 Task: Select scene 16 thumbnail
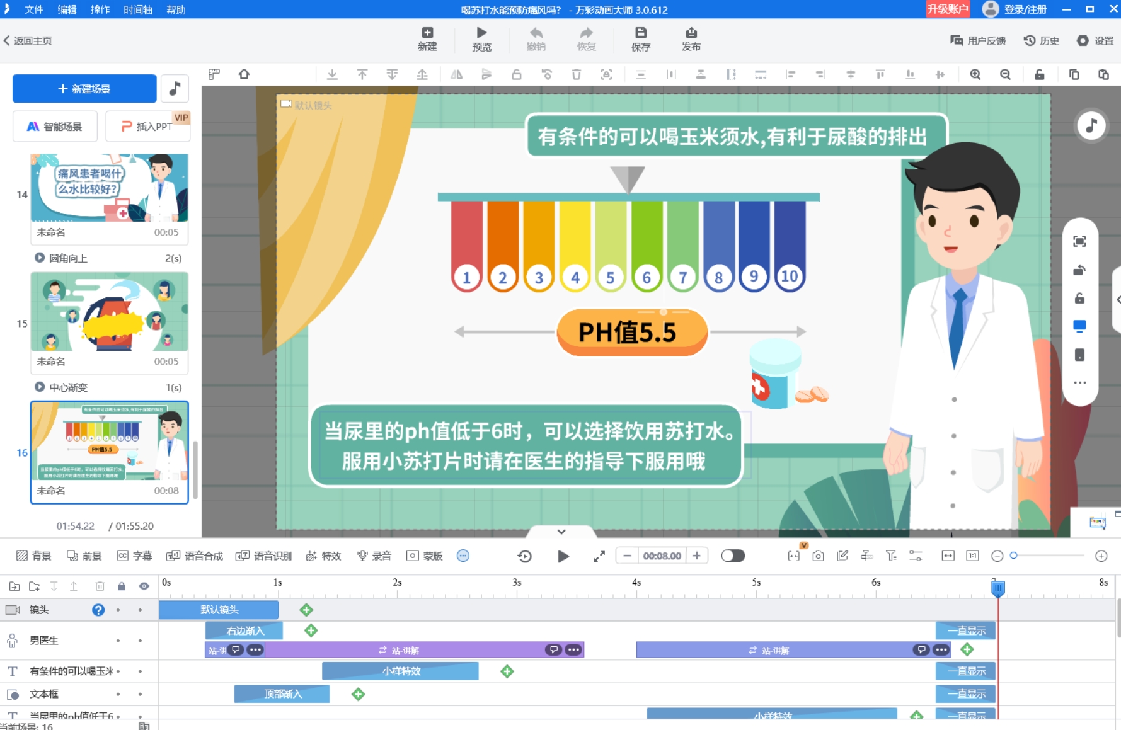pyautogui.click(x=110, y=442)
